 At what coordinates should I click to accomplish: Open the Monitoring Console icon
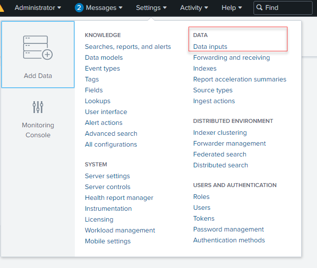click(x=38, y=107)
